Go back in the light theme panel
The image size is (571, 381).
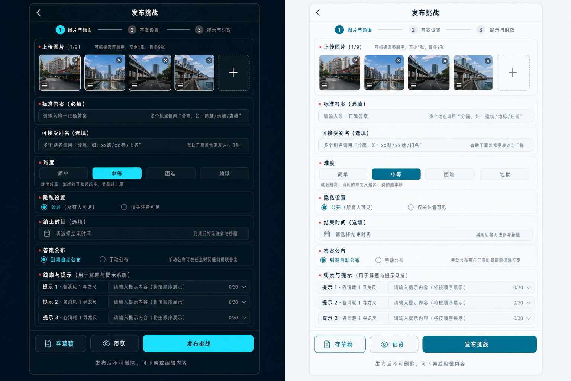pos(318,13)
